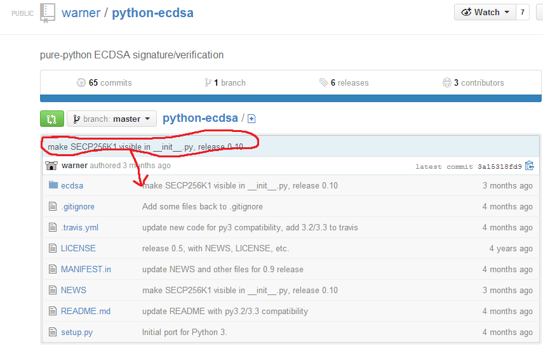Open the .gitignore file
This screenshot has height=349, width=543.
pos(77,207)
